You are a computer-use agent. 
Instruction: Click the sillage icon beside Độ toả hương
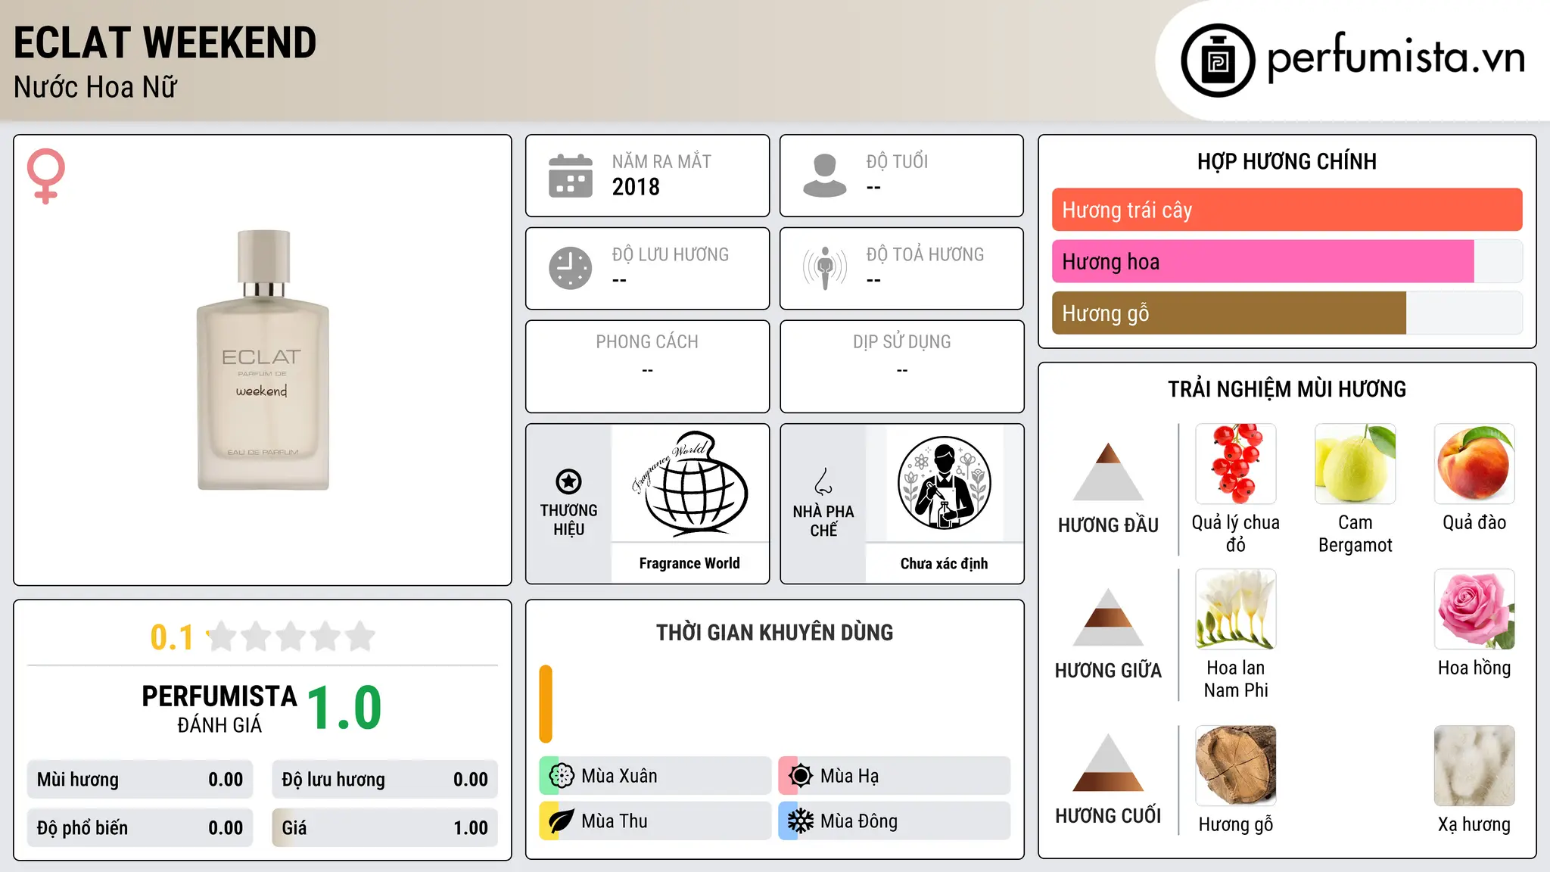point(825,268)
